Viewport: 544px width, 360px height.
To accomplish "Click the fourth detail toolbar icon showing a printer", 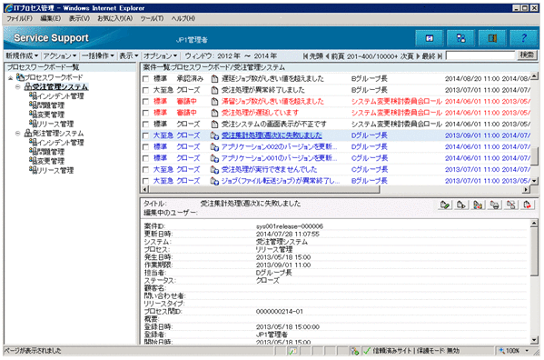I will (x=495, y=205).
